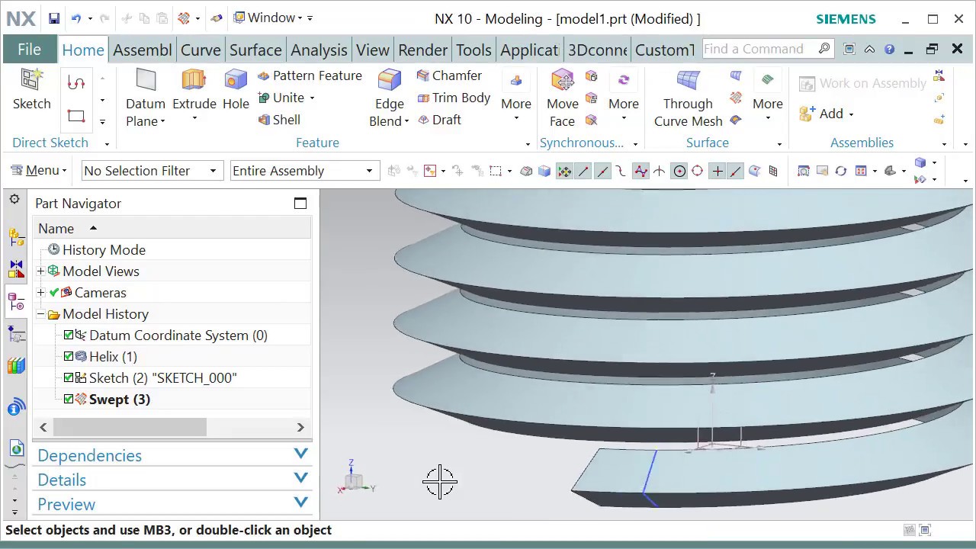
Task: Create a Datum Plane
Action: pos(145,98)
